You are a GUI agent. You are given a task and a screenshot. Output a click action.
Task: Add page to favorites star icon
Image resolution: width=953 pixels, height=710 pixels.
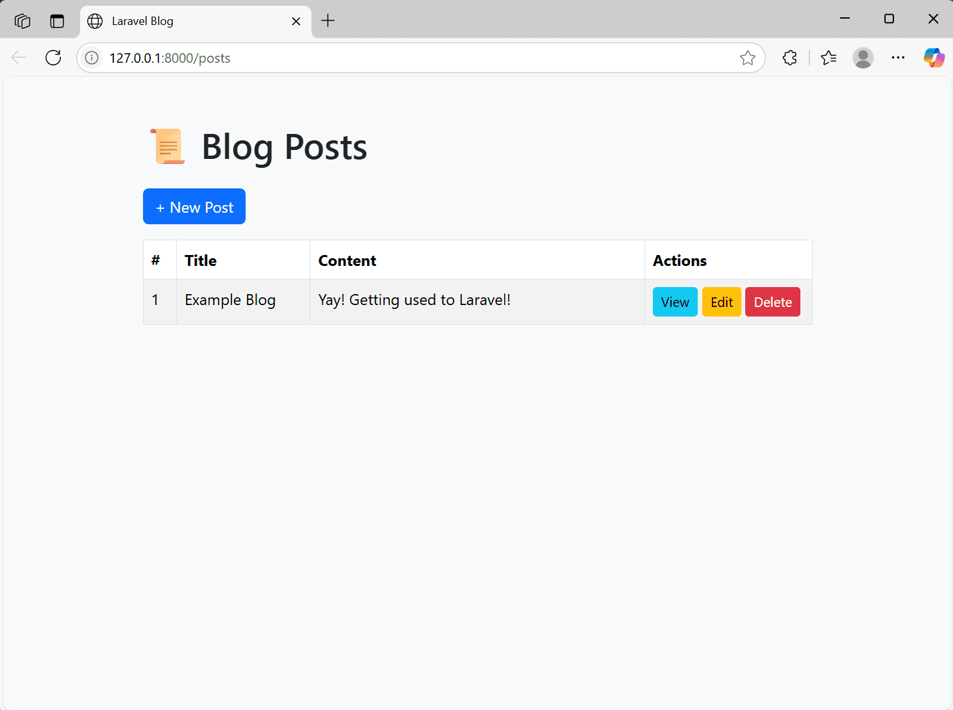tap(747, 58)
